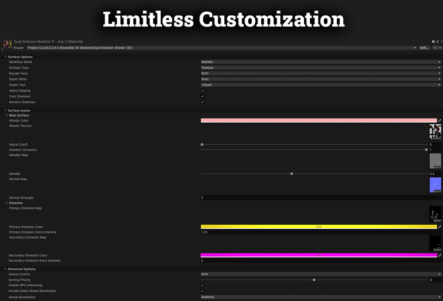Image resolution: width=443 pixels, height=301 pixels.
Task: Select the Secondary Emission Map texture slot
Action: pyautogui.click(x=435, y=243)
